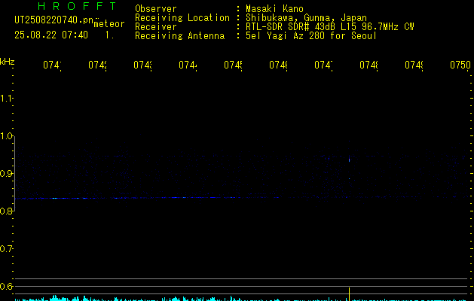Click the 0.9 kHz frequency axis label

pyautogui.click(x=6, y=174)
